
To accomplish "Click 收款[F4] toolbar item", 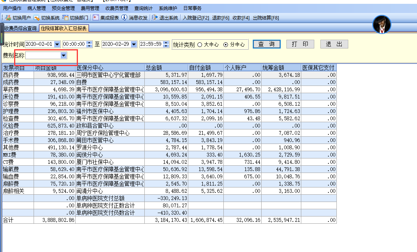I will coord(241,18).
